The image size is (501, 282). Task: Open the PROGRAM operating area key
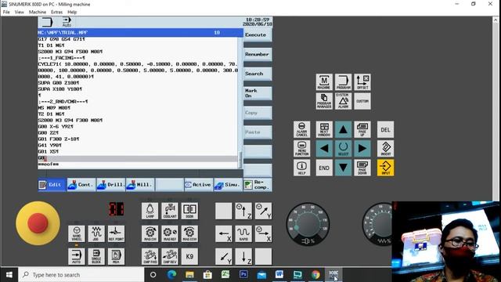(343, 82)
